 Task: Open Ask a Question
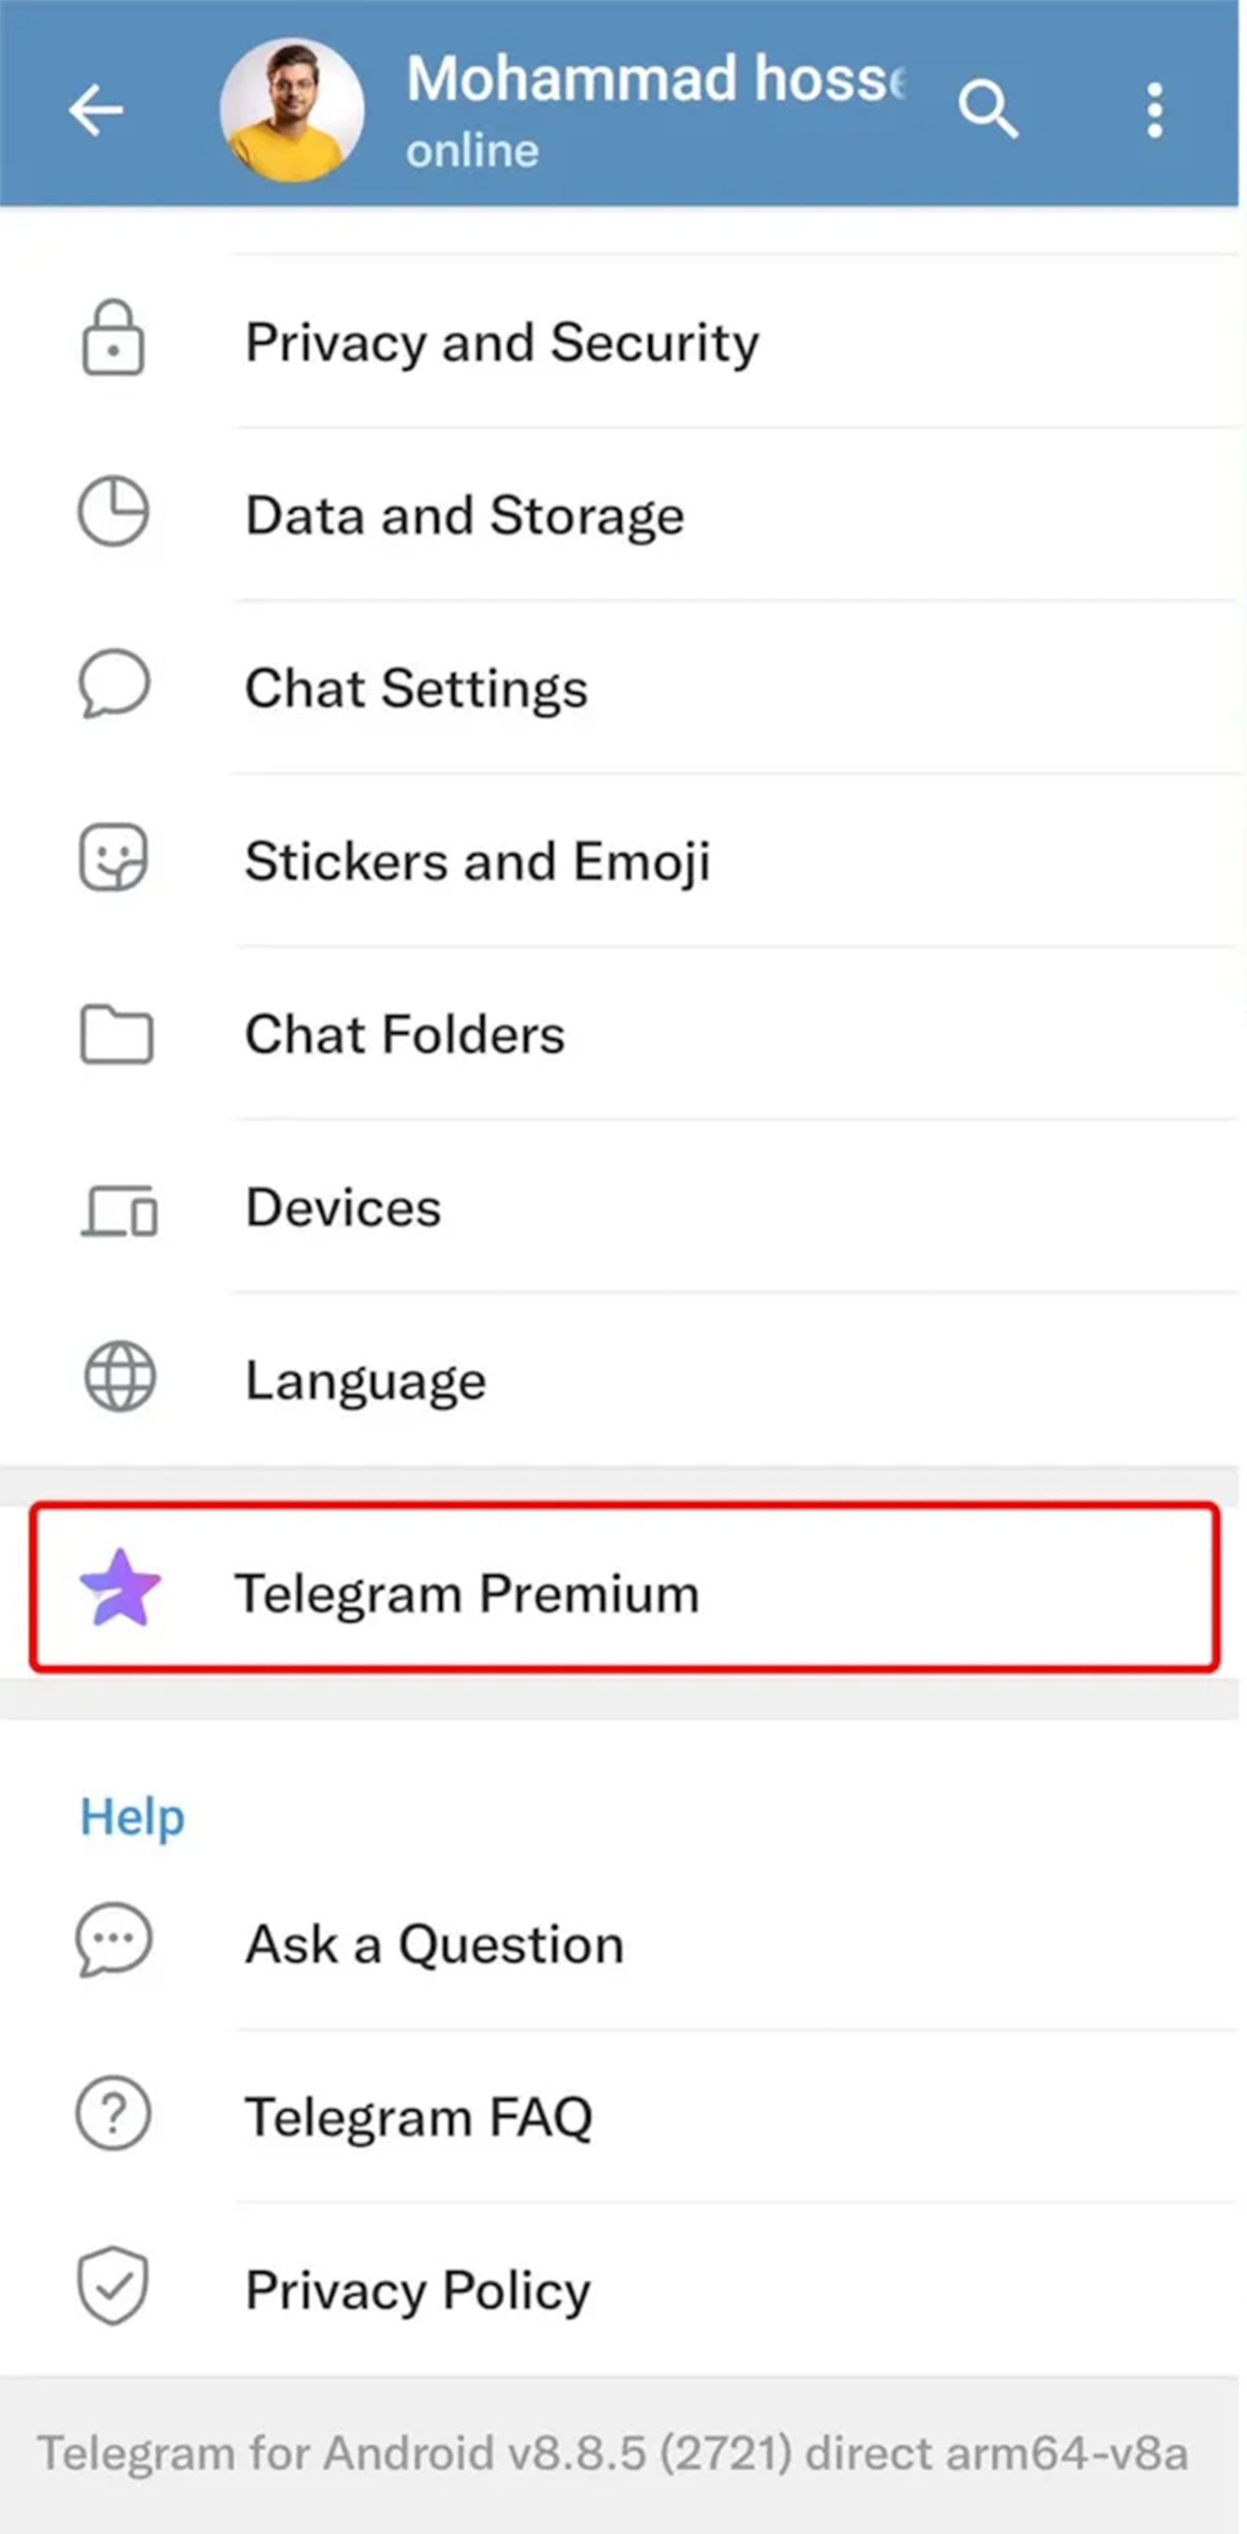click(620, 1944)
